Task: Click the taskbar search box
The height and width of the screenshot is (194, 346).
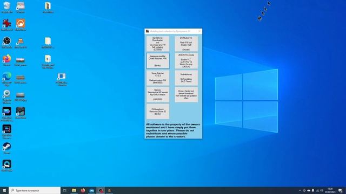Action: [x=35, y=190]
